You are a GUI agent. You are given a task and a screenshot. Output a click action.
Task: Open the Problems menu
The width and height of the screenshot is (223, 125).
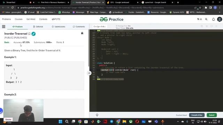click(6, 19)
